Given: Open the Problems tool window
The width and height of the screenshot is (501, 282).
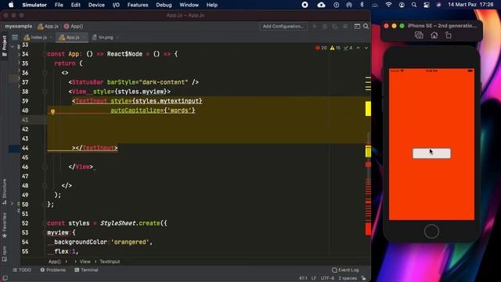Looking at the screenshot, I should pyautogui.click(x=53, y=269).
